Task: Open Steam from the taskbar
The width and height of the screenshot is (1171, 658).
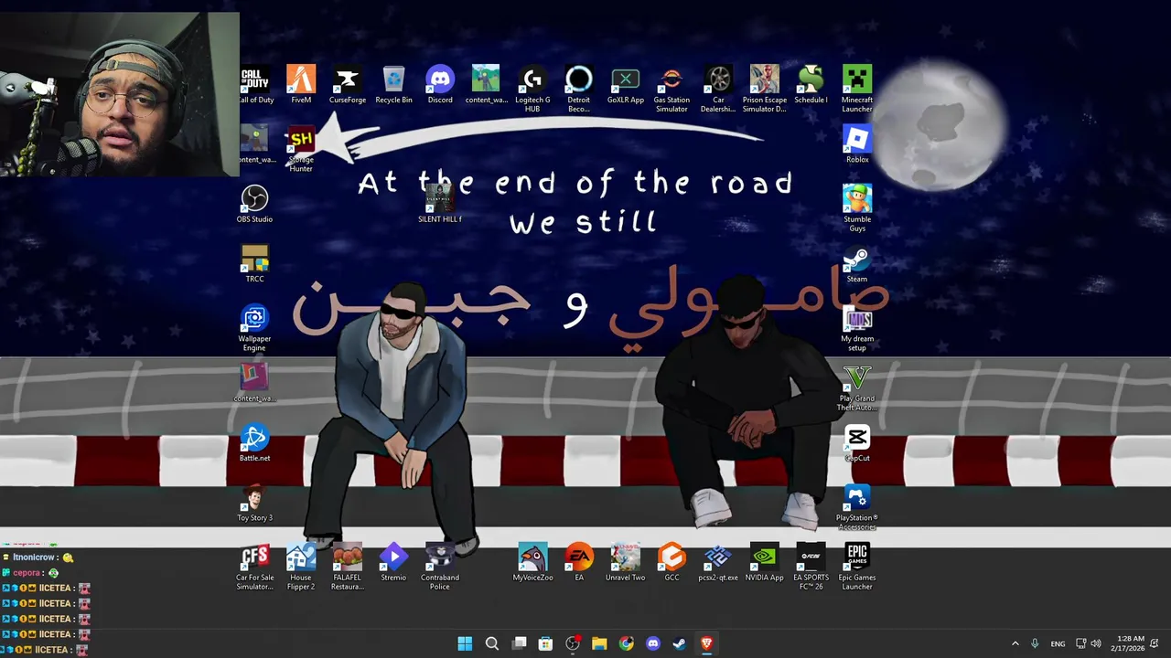Action: (x=680, y=643)
